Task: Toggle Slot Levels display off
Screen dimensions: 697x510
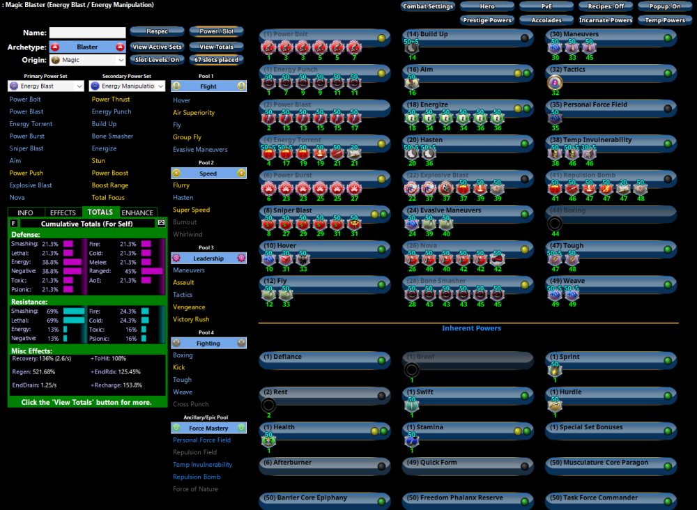Action: (158, 59)
